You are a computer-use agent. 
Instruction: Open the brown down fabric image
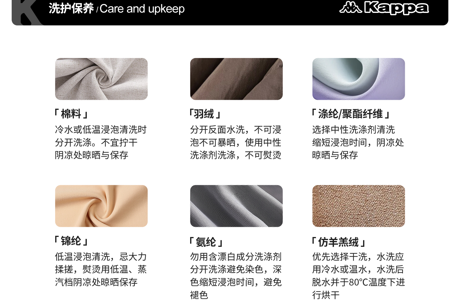[236, 79]
